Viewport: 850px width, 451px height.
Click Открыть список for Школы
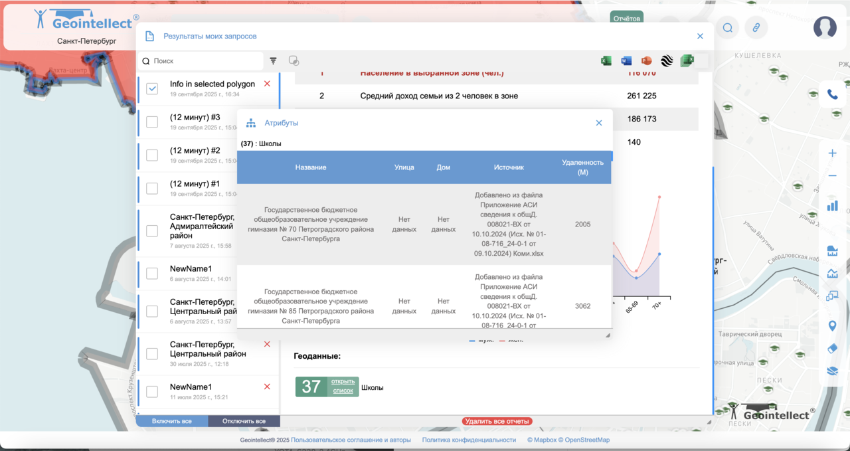point(343,387)
